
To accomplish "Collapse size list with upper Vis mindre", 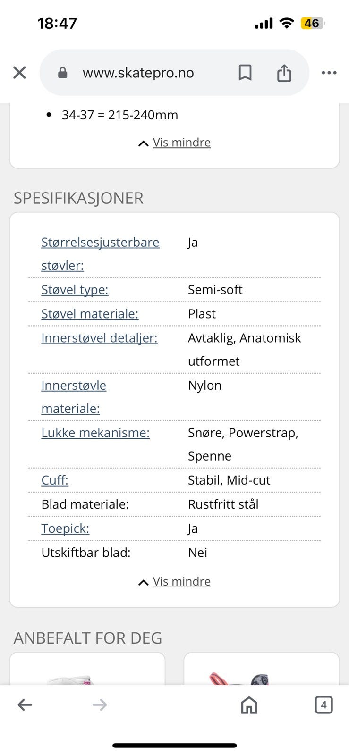I will (x=181, y=143).
